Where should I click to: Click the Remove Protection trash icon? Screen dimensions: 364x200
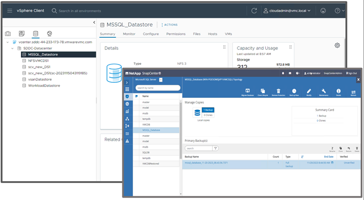click(x=278, y=91)
